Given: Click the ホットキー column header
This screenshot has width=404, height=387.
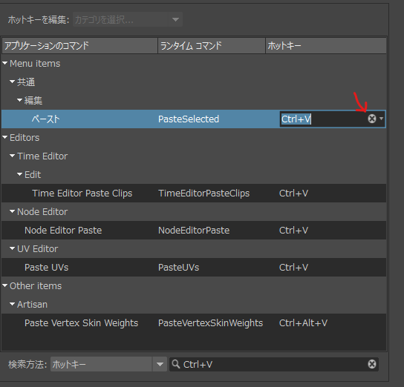Looking at the screenshot, I should coord(326,46).
